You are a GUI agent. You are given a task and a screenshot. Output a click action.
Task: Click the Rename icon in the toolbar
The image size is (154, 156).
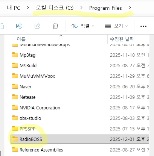tap(19, 26)
